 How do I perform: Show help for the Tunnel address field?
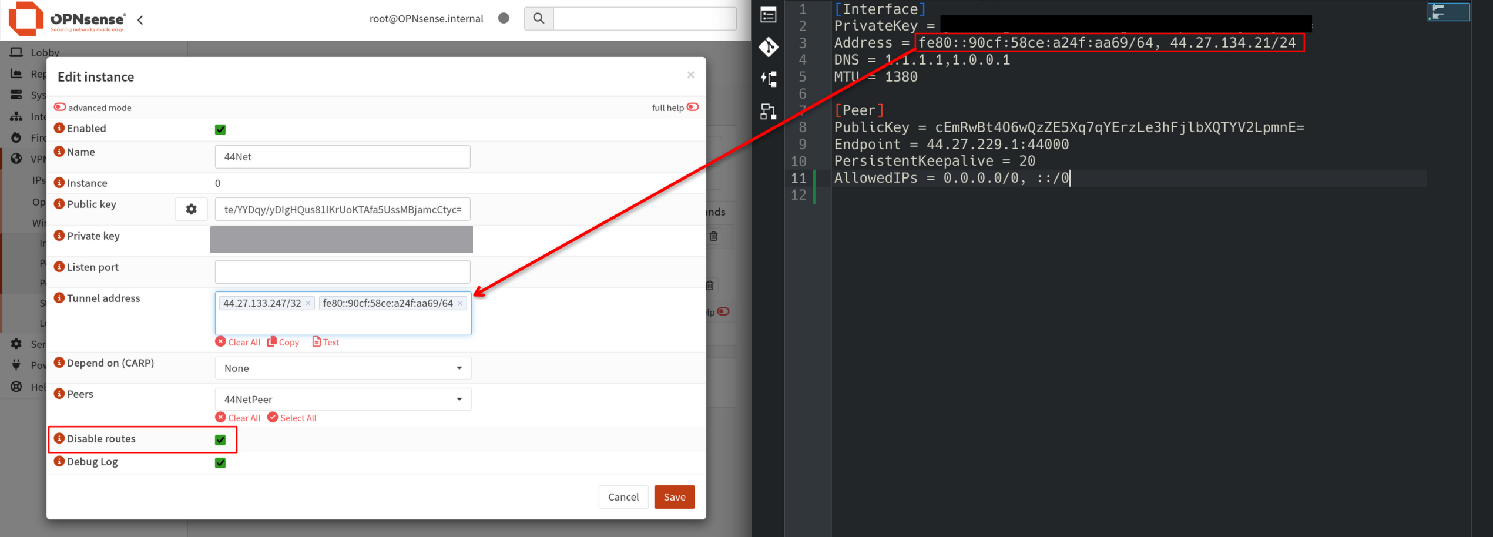point(59,297)
